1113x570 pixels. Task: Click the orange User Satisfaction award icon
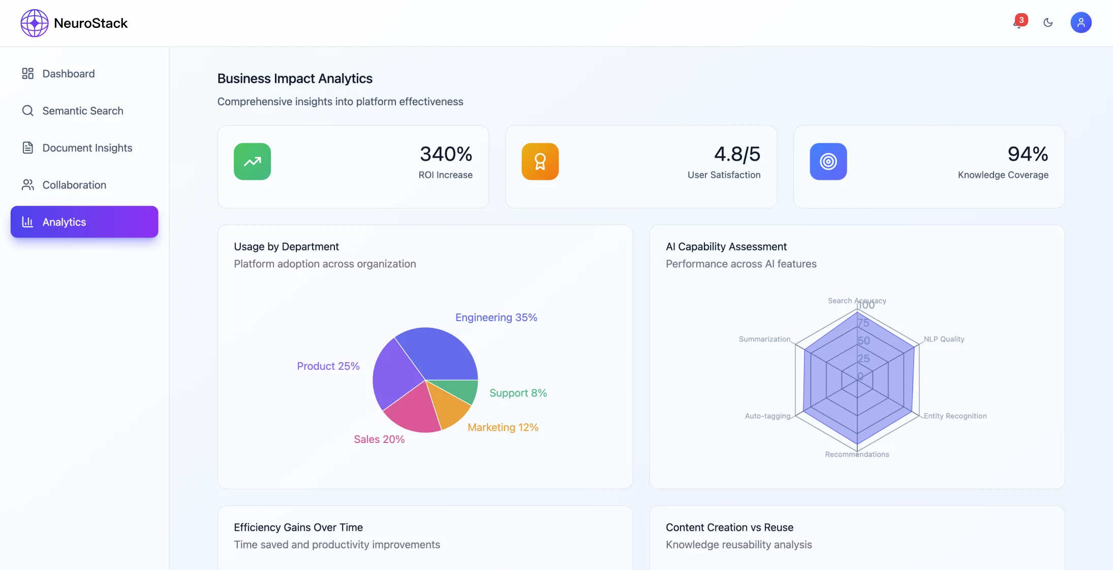coord(540,162)
